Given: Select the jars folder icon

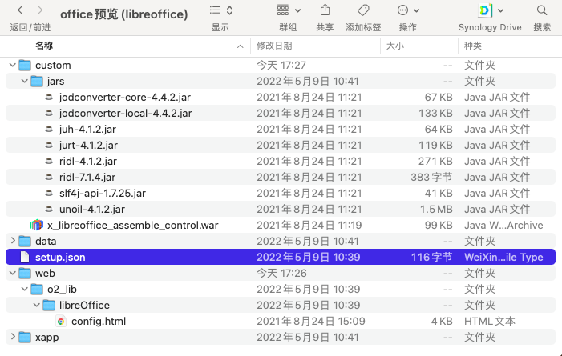Looking at the screenshot, I should coord(37,82).
